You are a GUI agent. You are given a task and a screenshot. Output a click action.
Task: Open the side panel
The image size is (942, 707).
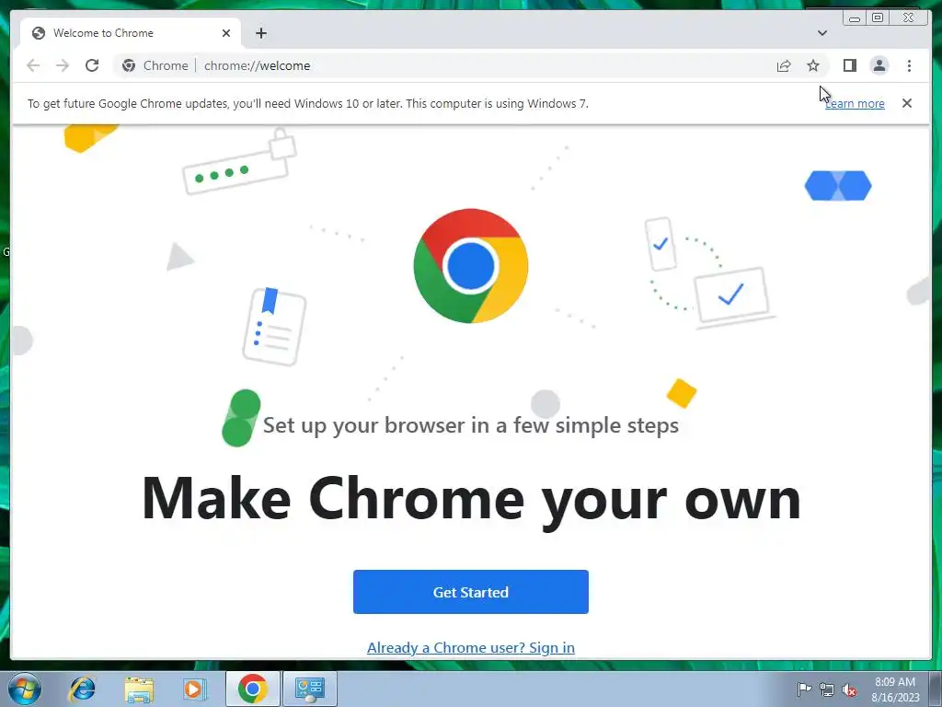point(849,65)
